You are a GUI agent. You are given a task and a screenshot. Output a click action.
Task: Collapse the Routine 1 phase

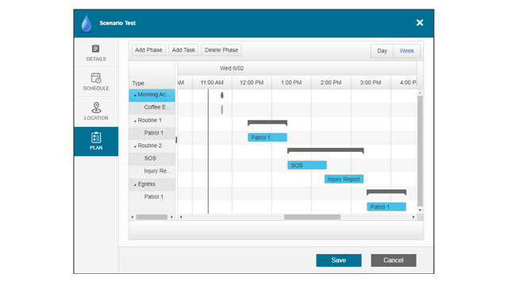click(x=135, y=121)
